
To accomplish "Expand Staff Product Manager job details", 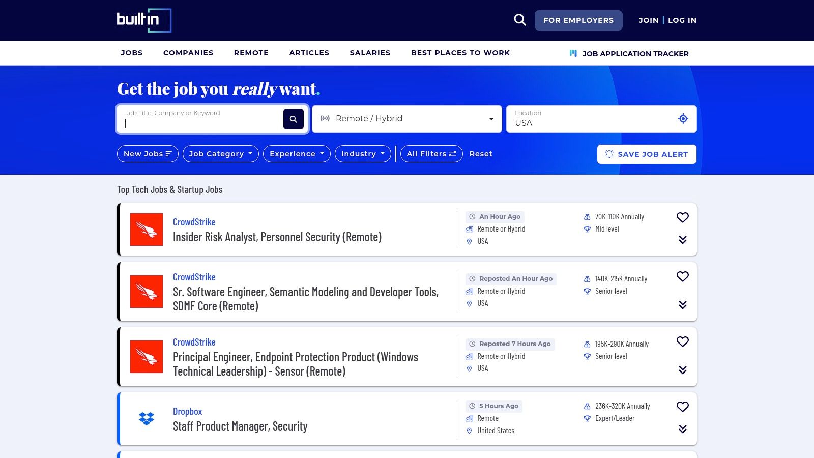I will click(x=683, y=429).
